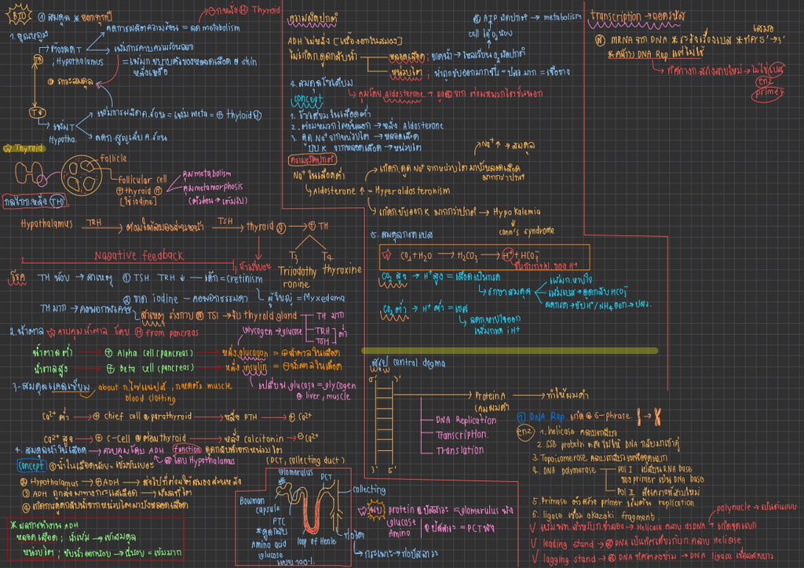
Task: Click the 'Hyperaldosteronism' word
Action: tap(412, 191)
